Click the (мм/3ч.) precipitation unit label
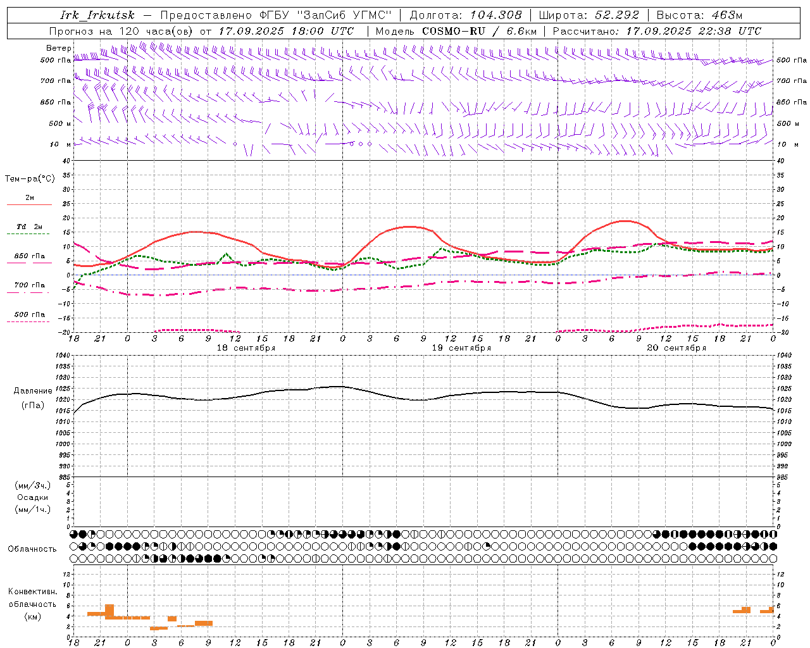 click(x=33, y=485)
